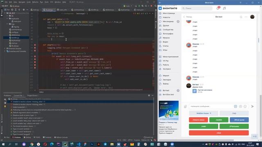Open 'Мессенджер' in VK sidebar

coord(168,21)
